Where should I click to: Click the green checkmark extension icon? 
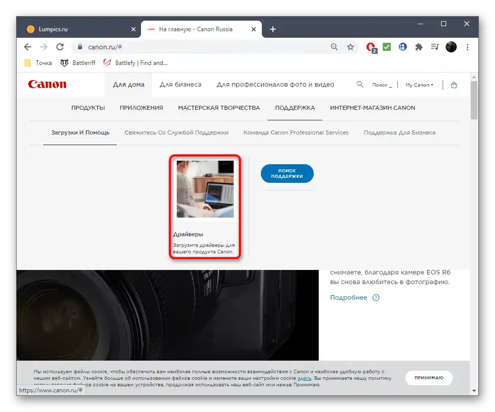point(387,47)
